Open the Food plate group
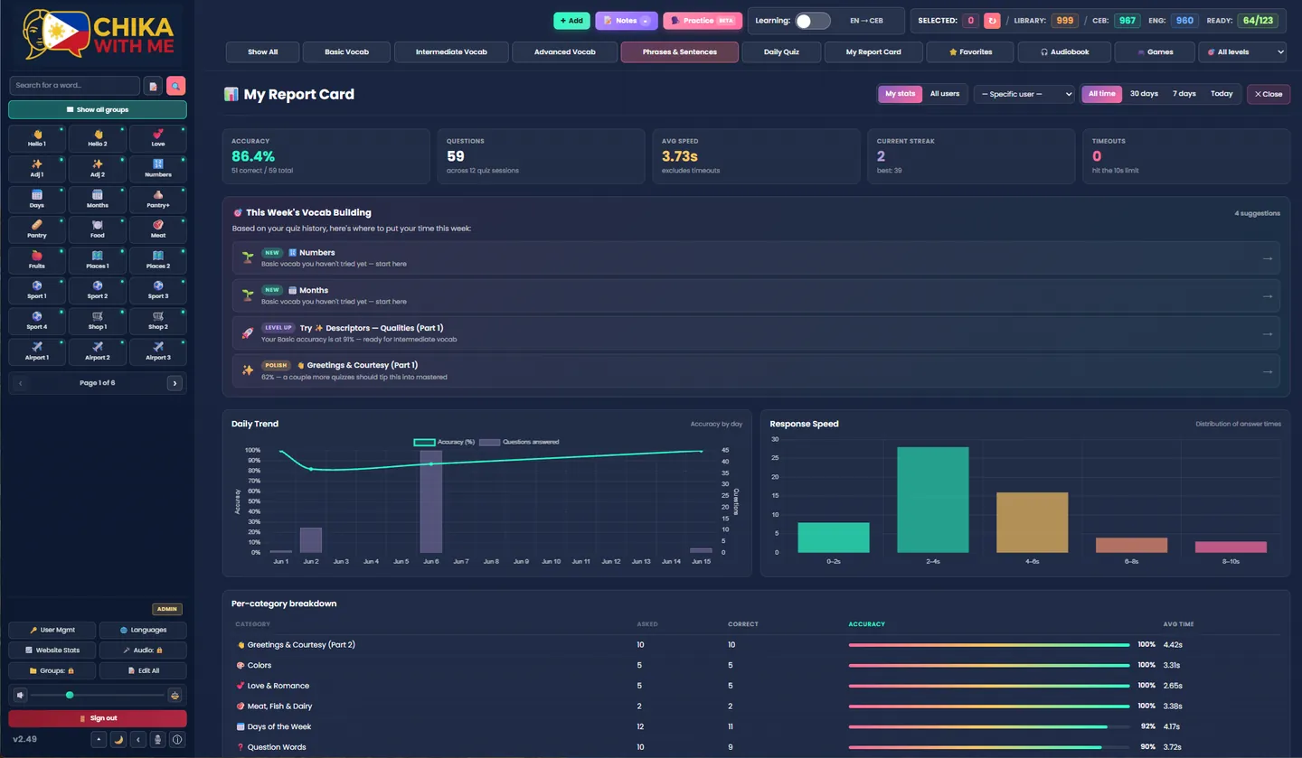Viewport: 1302px width, 758px height. point(98,229)
